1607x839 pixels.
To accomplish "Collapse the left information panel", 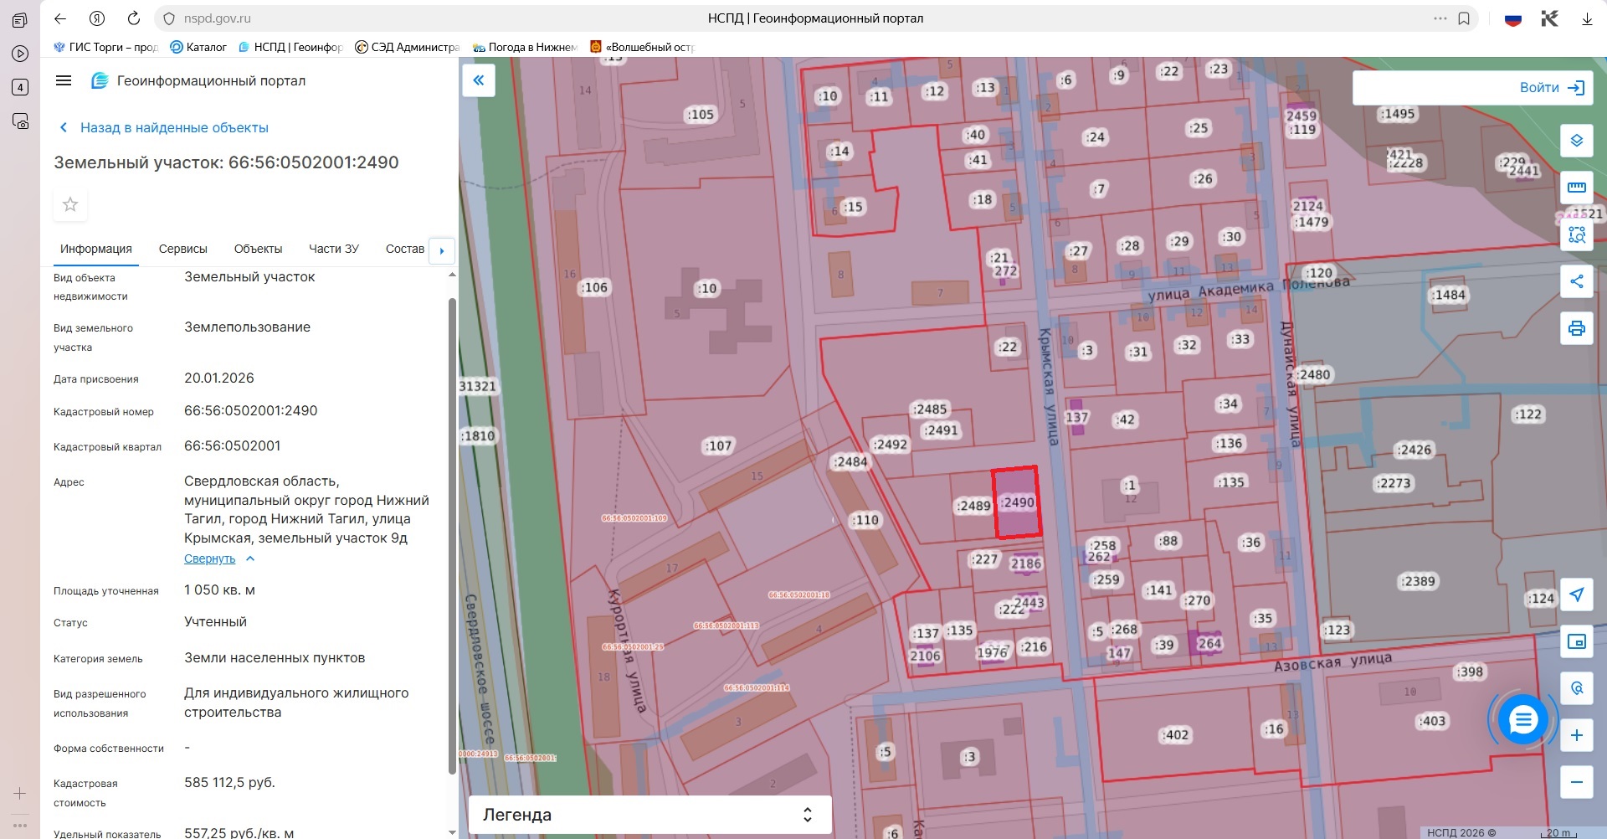I will coord(479,80).
